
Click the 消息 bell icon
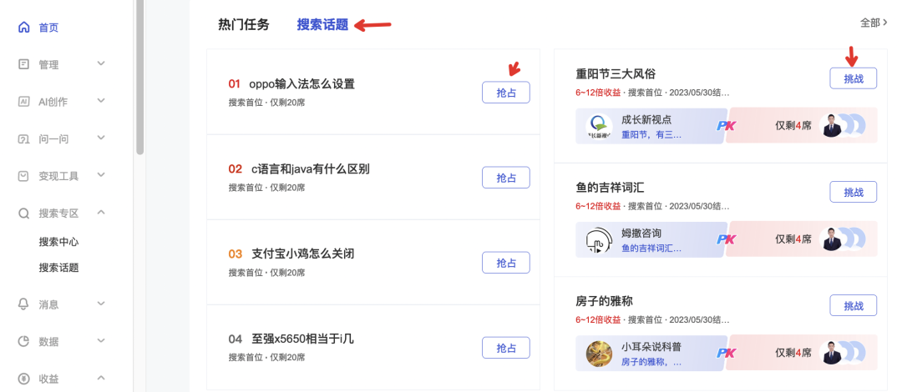(24, 304)
